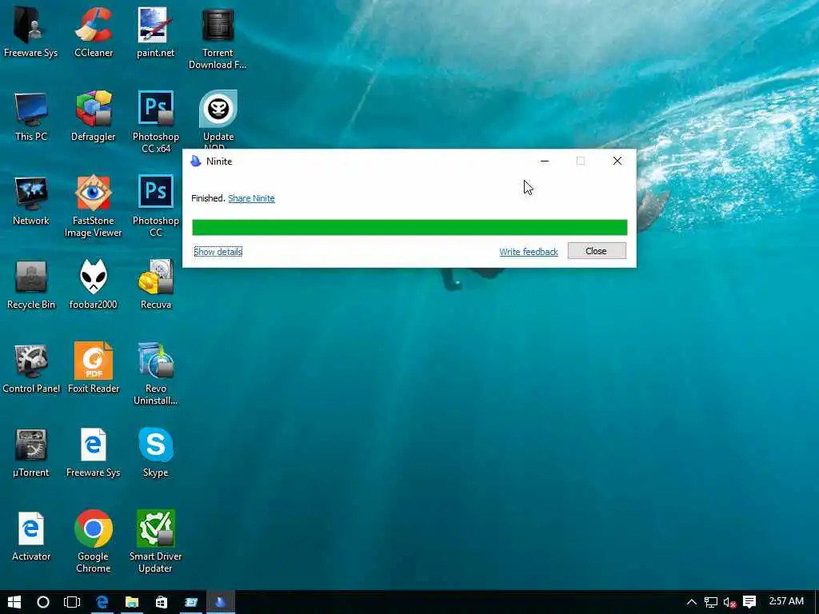Image resolution: width=819 pixels, height=614 pixels.
Task: Click the Foxit Reader icon
Action: [94, 369]
